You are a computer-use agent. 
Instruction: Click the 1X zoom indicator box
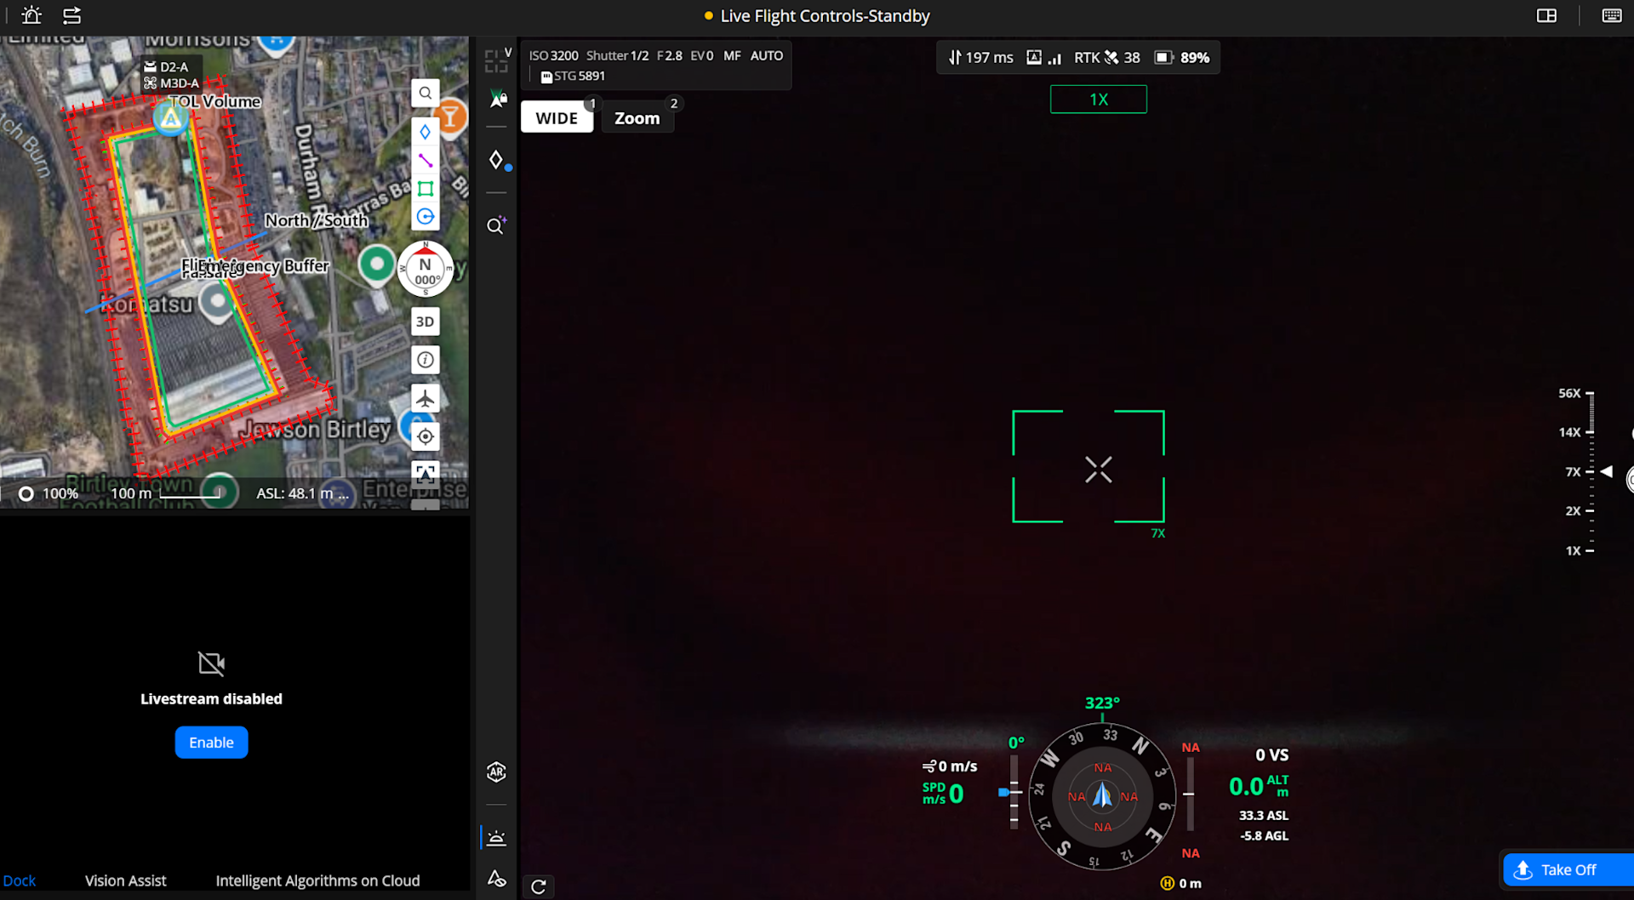(x=1099, y=100)
